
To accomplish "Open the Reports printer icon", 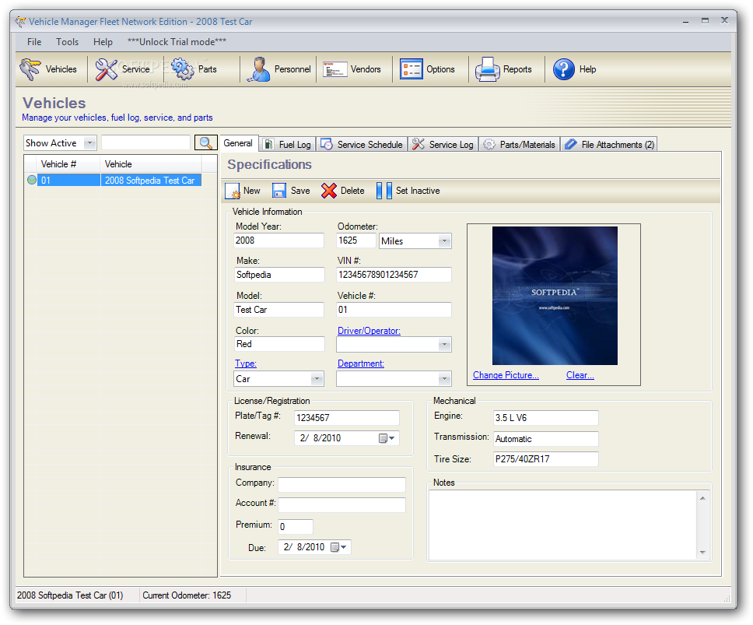I will tap(488, 69).
